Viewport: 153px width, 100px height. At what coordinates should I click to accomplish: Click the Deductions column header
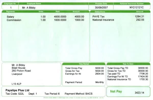100,12
